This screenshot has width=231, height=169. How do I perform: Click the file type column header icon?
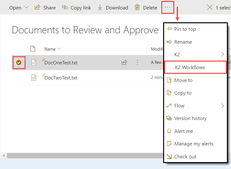point(33,49)
